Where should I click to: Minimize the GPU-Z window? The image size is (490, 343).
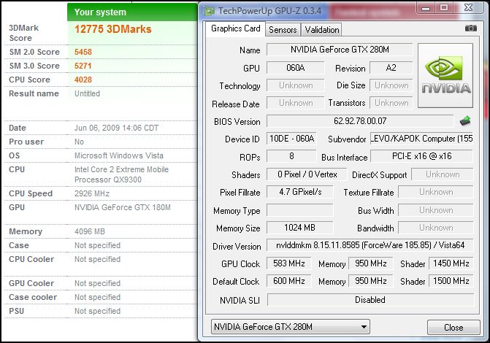pos(425,8)
